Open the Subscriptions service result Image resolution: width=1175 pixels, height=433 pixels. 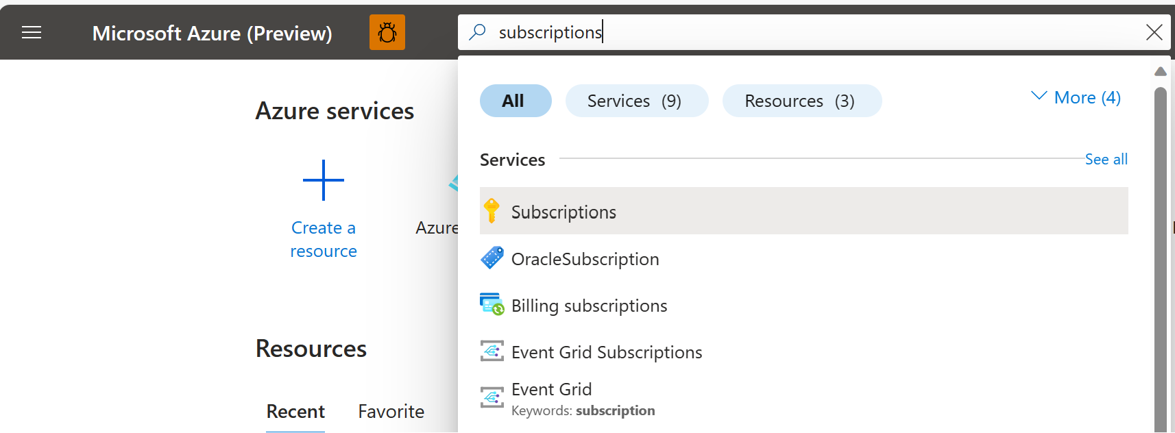click(x=804, y=211)
